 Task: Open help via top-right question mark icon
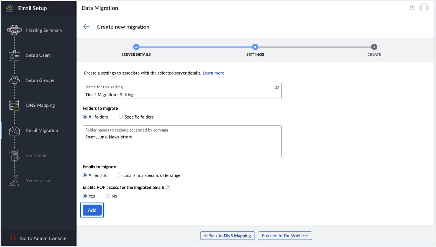click(412, 8)
